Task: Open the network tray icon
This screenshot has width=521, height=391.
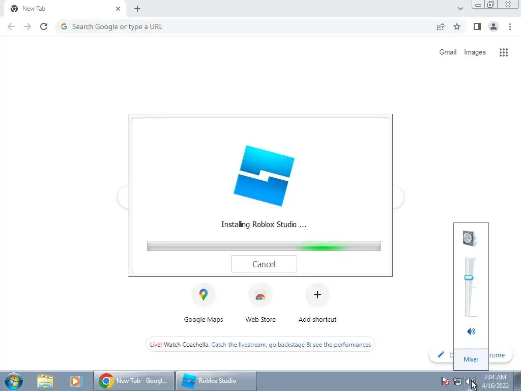Action: (x=457, y=382)
